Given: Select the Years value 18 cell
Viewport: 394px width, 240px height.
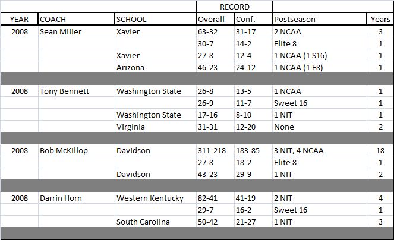Looking at the screenshot, I should point(380,150).
